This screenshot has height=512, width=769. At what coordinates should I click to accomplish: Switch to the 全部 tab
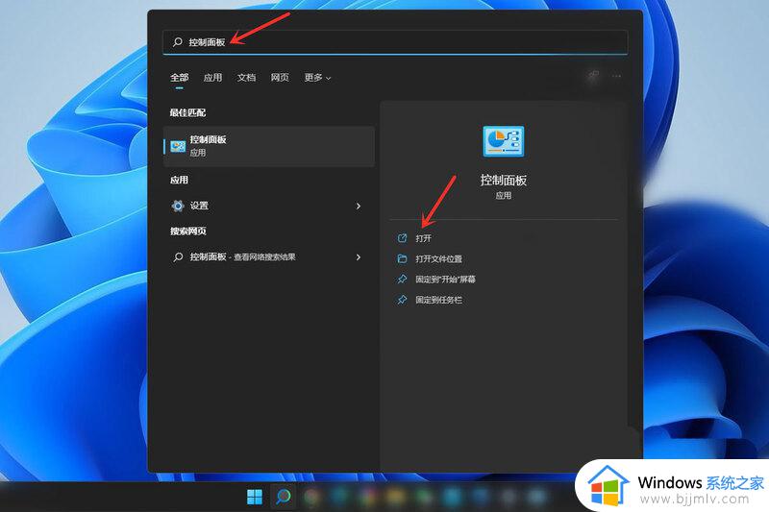180,78
